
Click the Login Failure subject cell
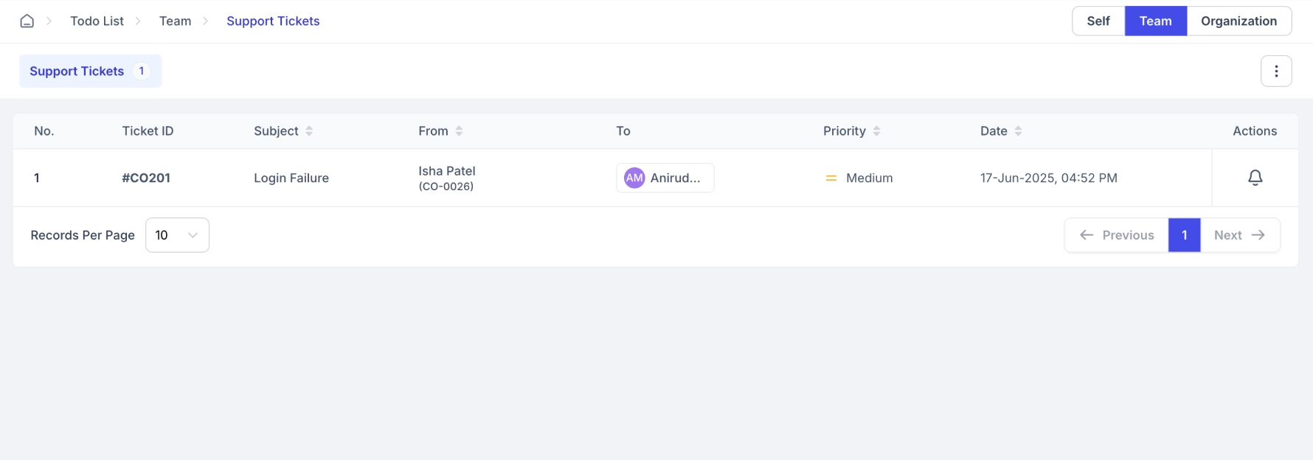[x=291, y=178]
